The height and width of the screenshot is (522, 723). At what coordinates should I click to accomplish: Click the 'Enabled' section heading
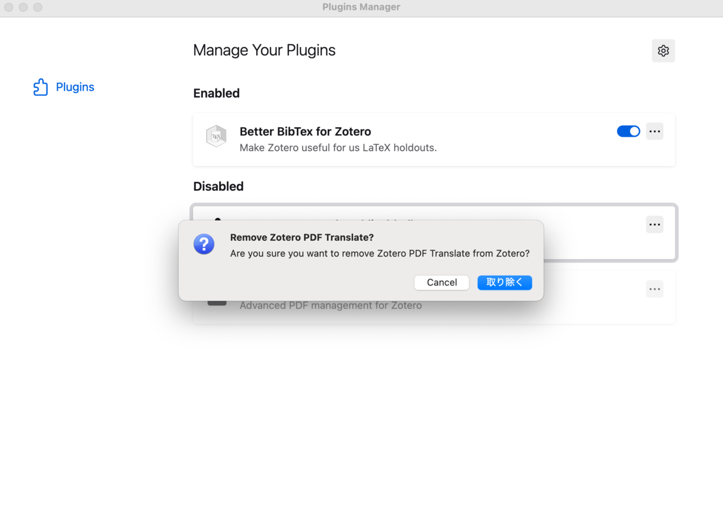tap(216, 93)
